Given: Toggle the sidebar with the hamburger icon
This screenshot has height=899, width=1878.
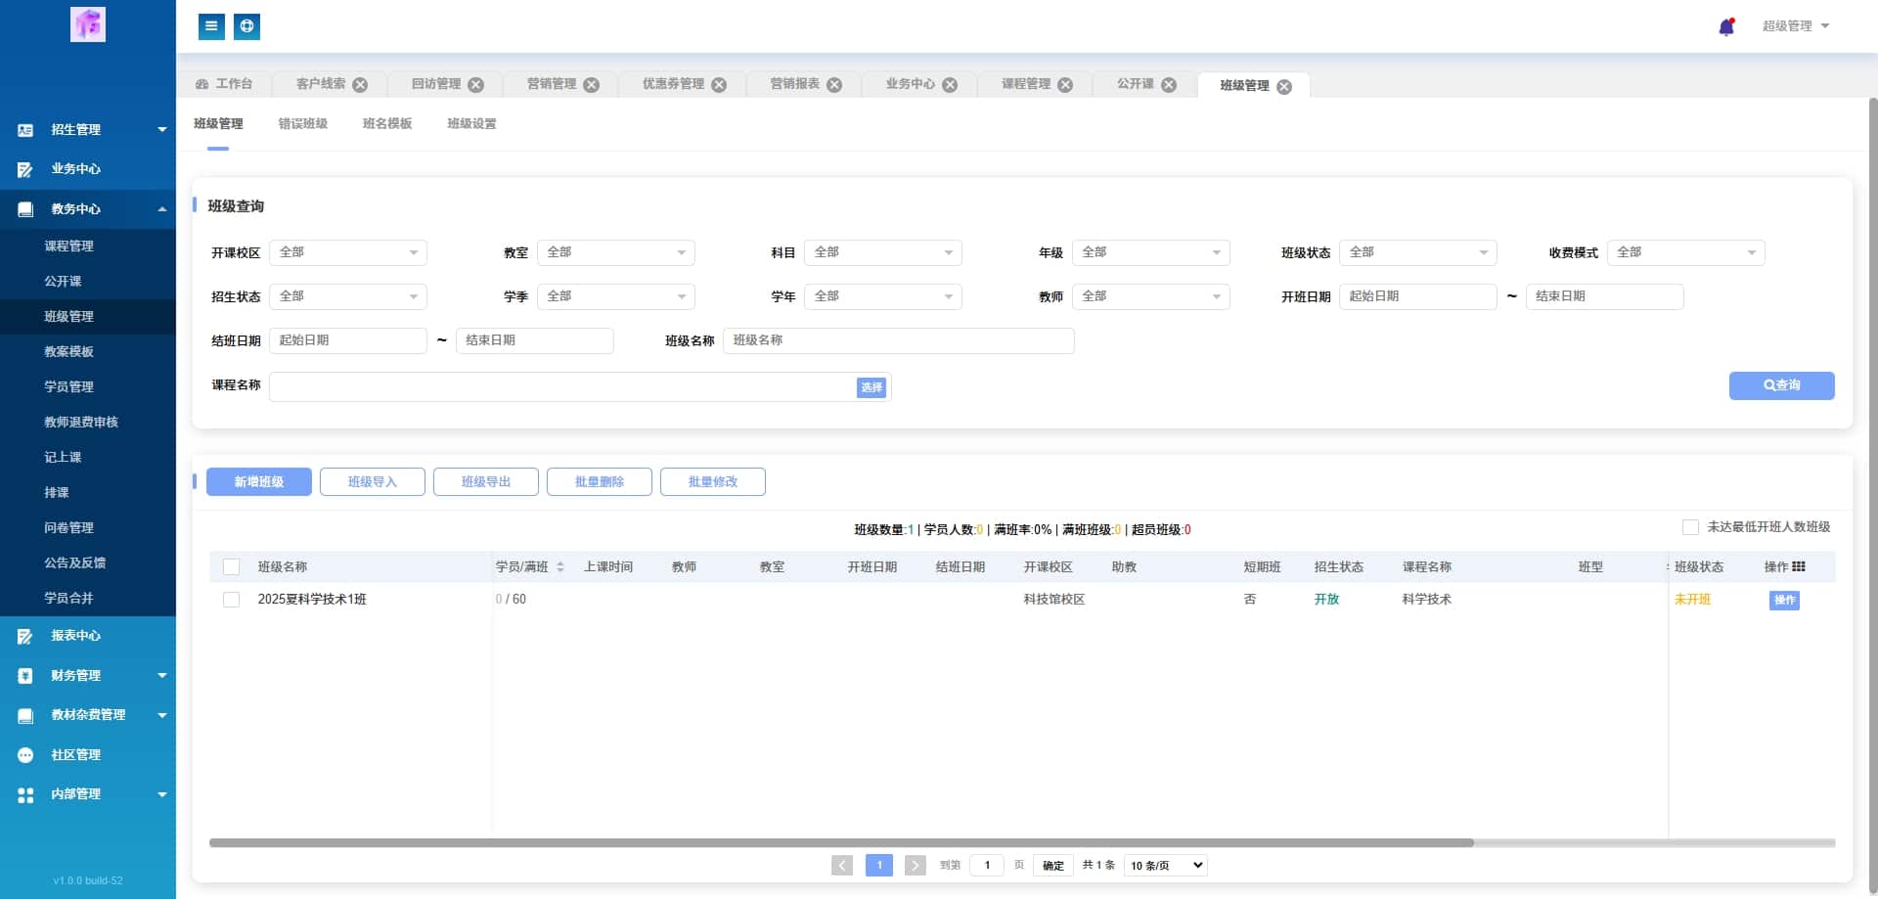Looking at the screenshot, I should click(211, 26).
